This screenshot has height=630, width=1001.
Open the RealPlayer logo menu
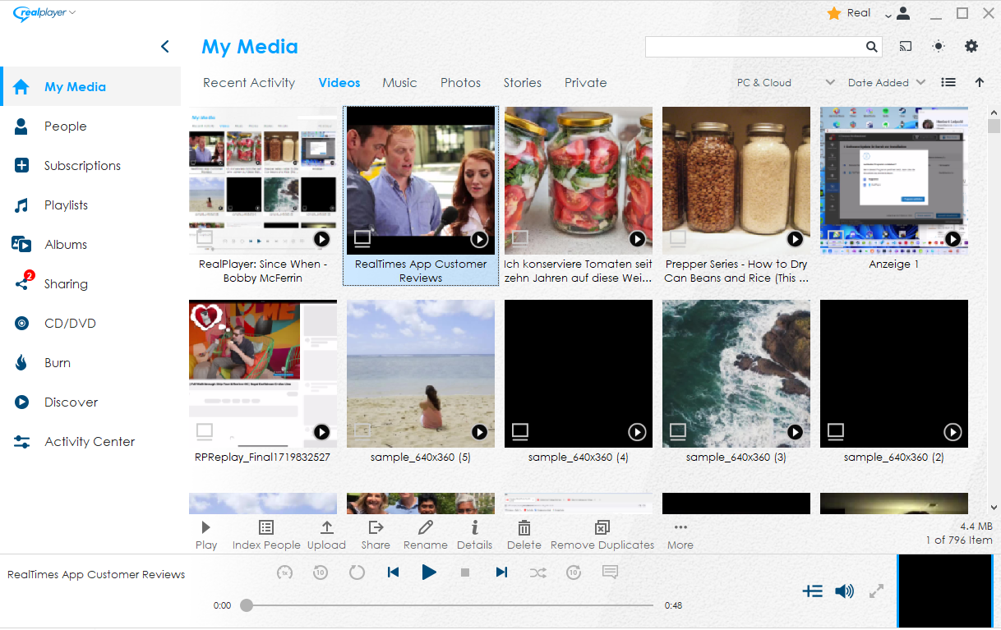coord(44,12)
